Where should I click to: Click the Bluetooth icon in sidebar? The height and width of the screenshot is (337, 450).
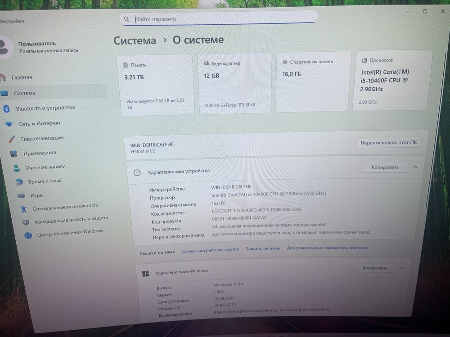[x=7, y=109]
